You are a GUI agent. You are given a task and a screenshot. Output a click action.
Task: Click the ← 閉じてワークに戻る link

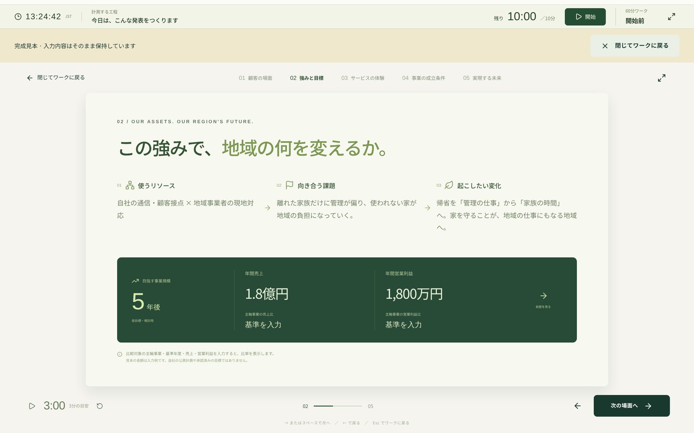(x=56, y=78)
